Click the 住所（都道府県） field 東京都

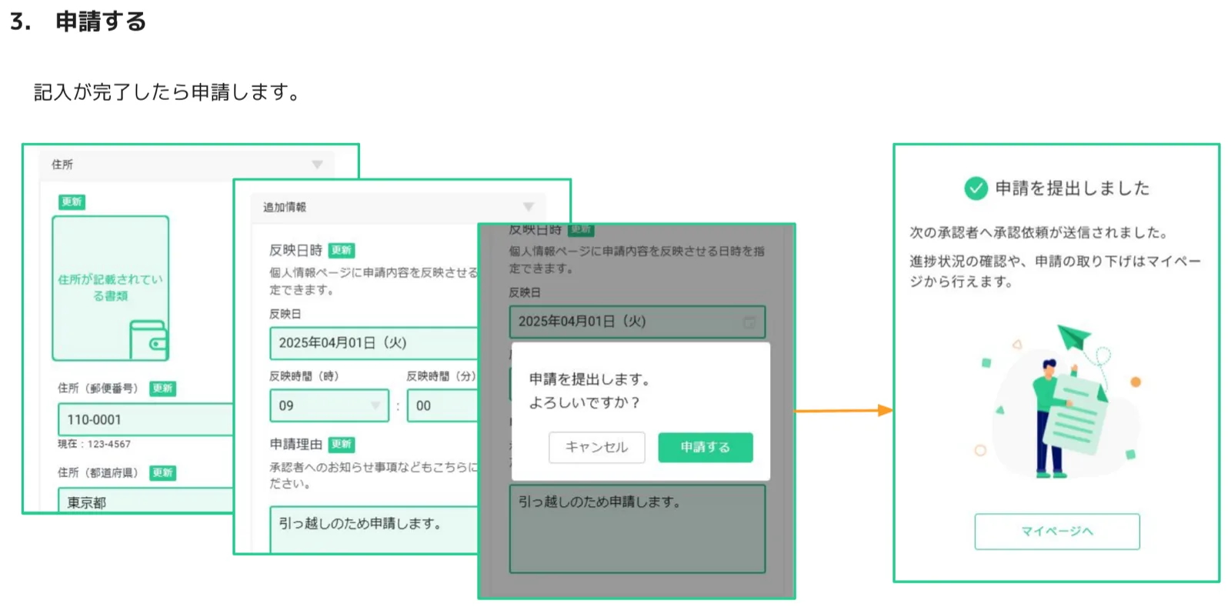pos(145,501)
